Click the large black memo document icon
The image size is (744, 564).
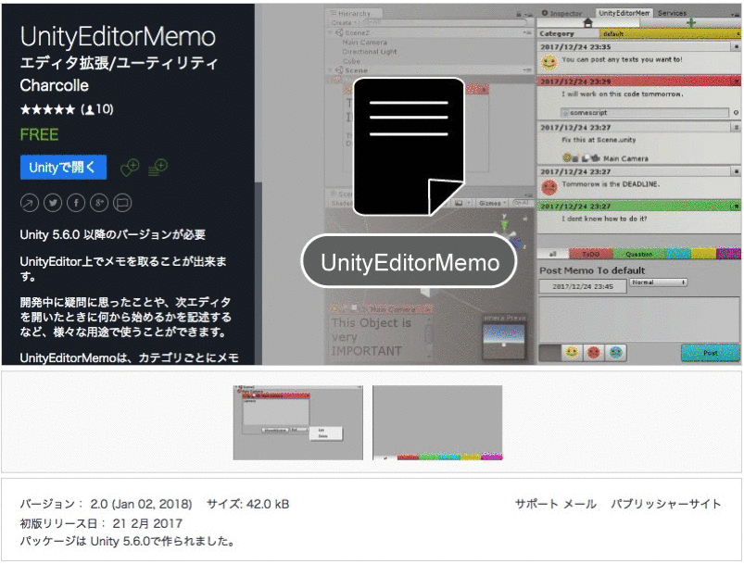[409, 146]
